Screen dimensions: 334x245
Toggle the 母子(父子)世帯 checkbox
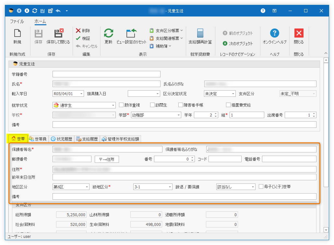261,186
